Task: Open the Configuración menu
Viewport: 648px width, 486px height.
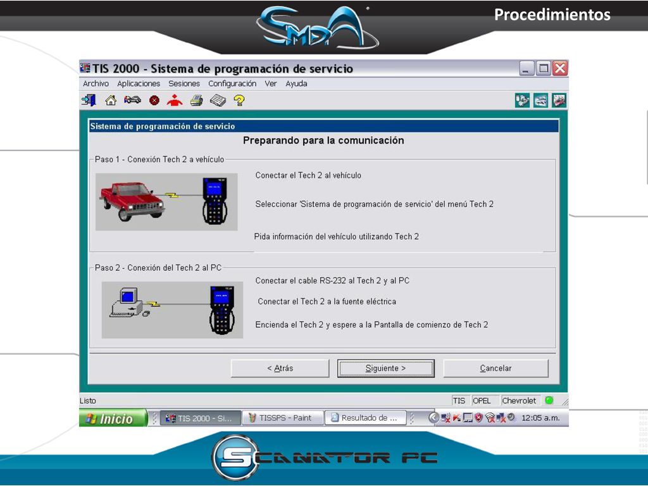Action: (x=232, y=84)
